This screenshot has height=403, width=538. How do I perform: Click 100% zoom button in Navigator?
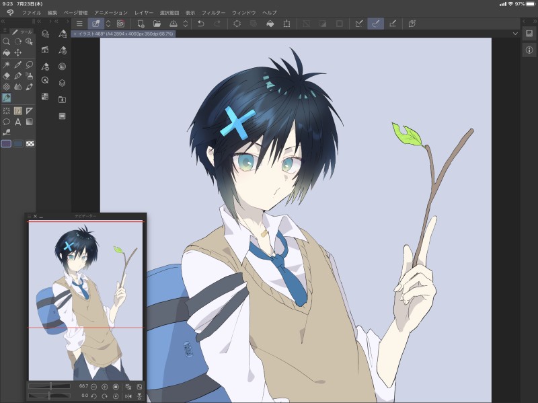[116, 387]
